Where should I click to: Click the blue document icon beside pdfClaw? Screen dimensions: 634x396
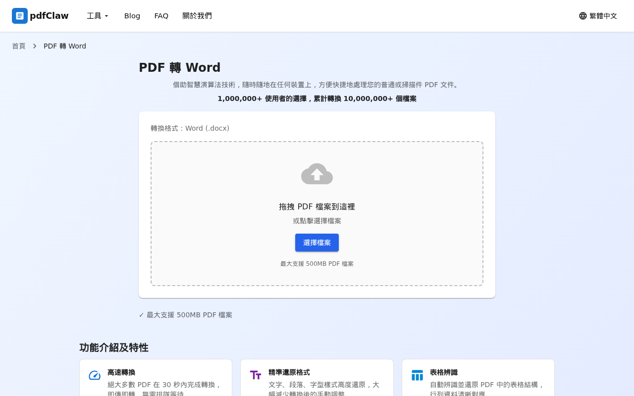(x=20, y=16)
